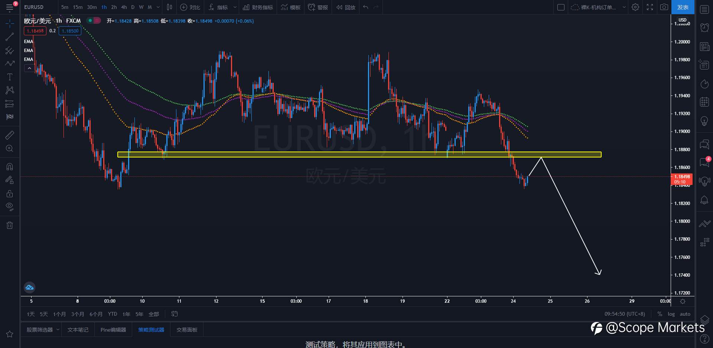Screen dimensions: 713x348
Task: Expand the indicators favorites dropdown arrow
Action: (235, 7)
